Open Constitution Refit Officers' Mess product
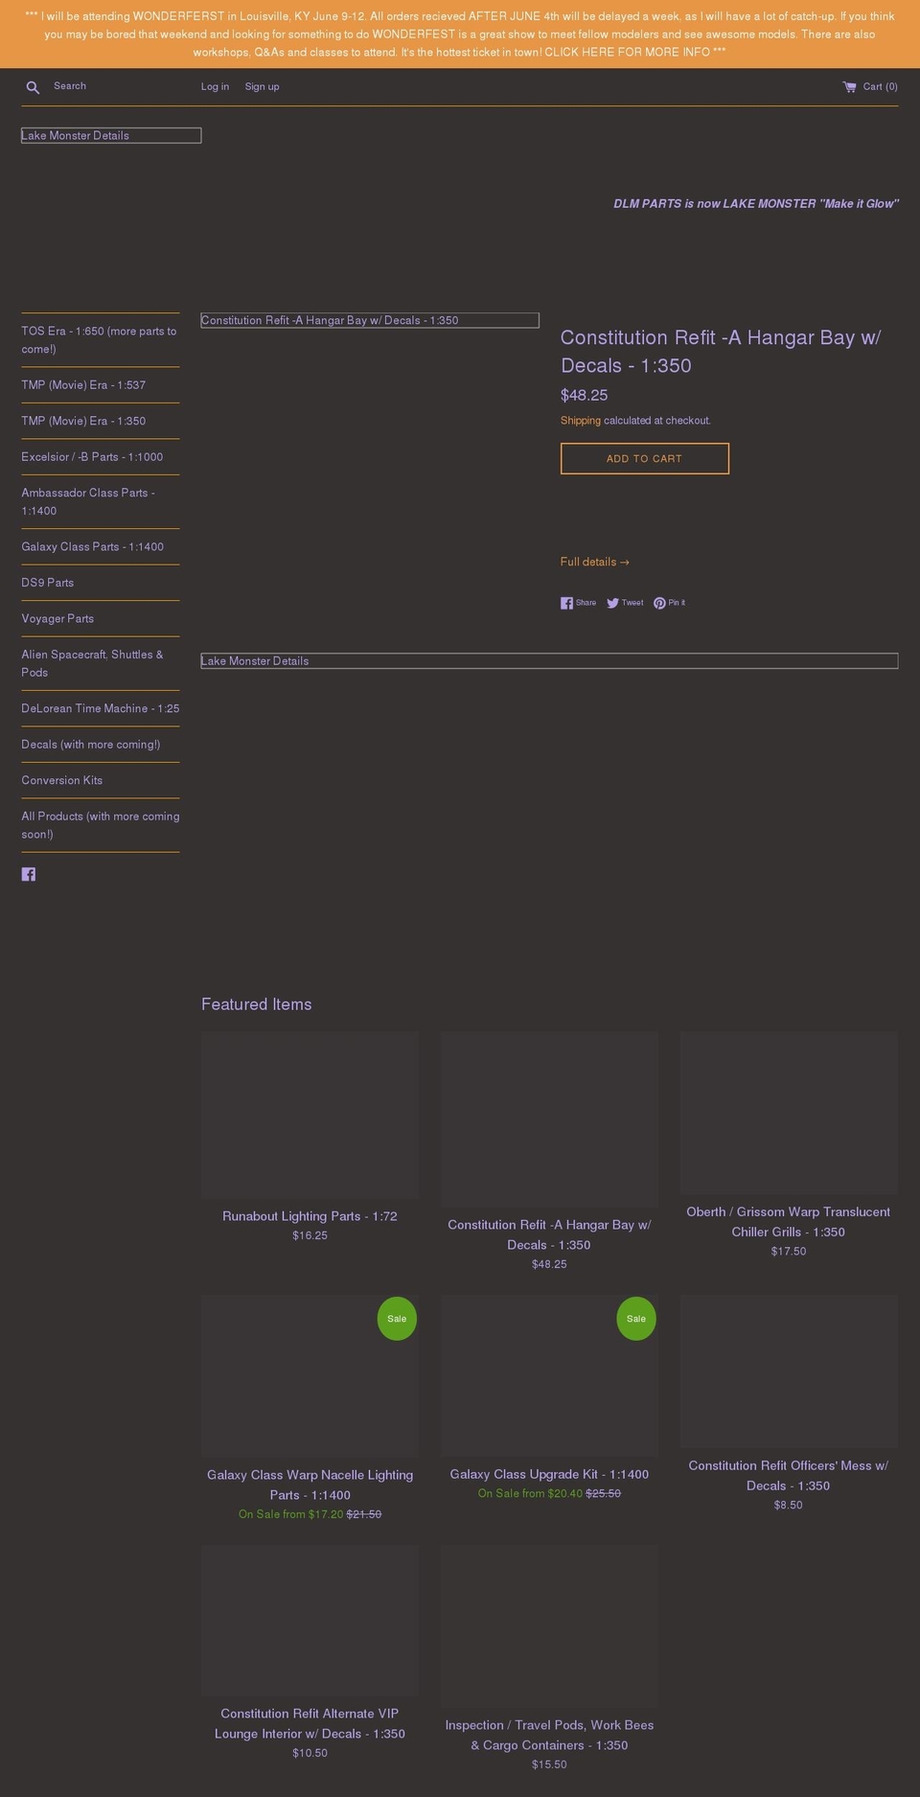Image resolution: width=920 pixels, height=1797 pixels. tap(789, 1476)
